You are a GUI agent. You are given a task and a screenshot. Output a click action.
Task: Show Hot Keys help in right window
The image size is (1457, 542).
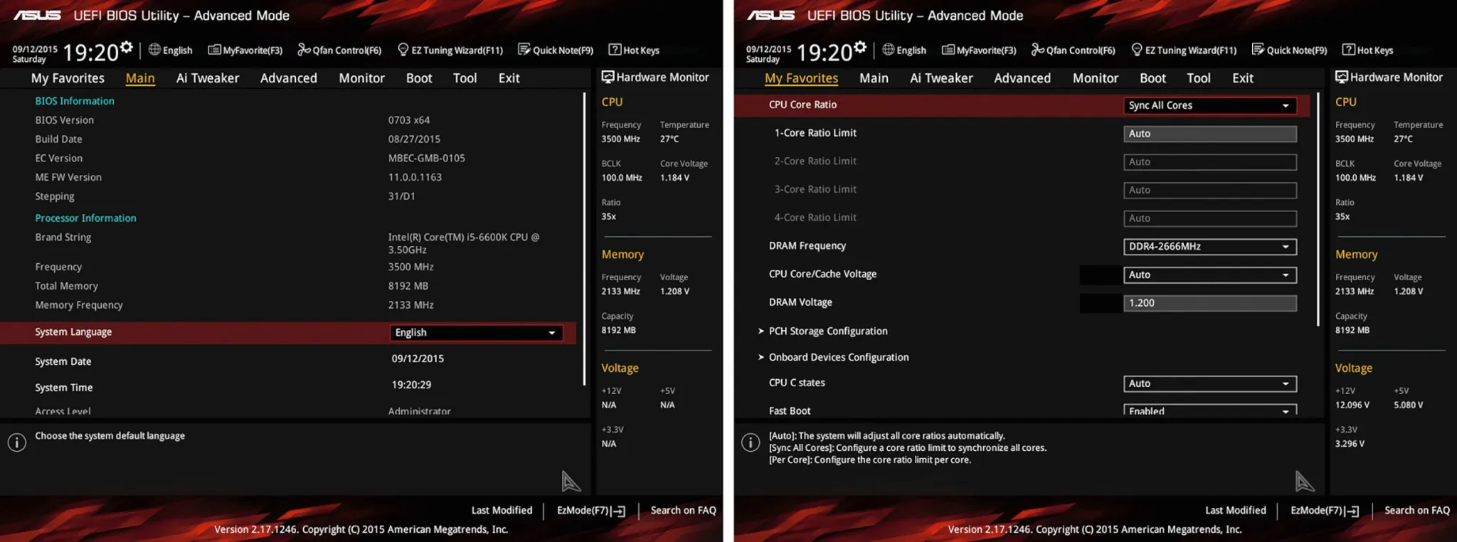click(x=1367, y=50)
